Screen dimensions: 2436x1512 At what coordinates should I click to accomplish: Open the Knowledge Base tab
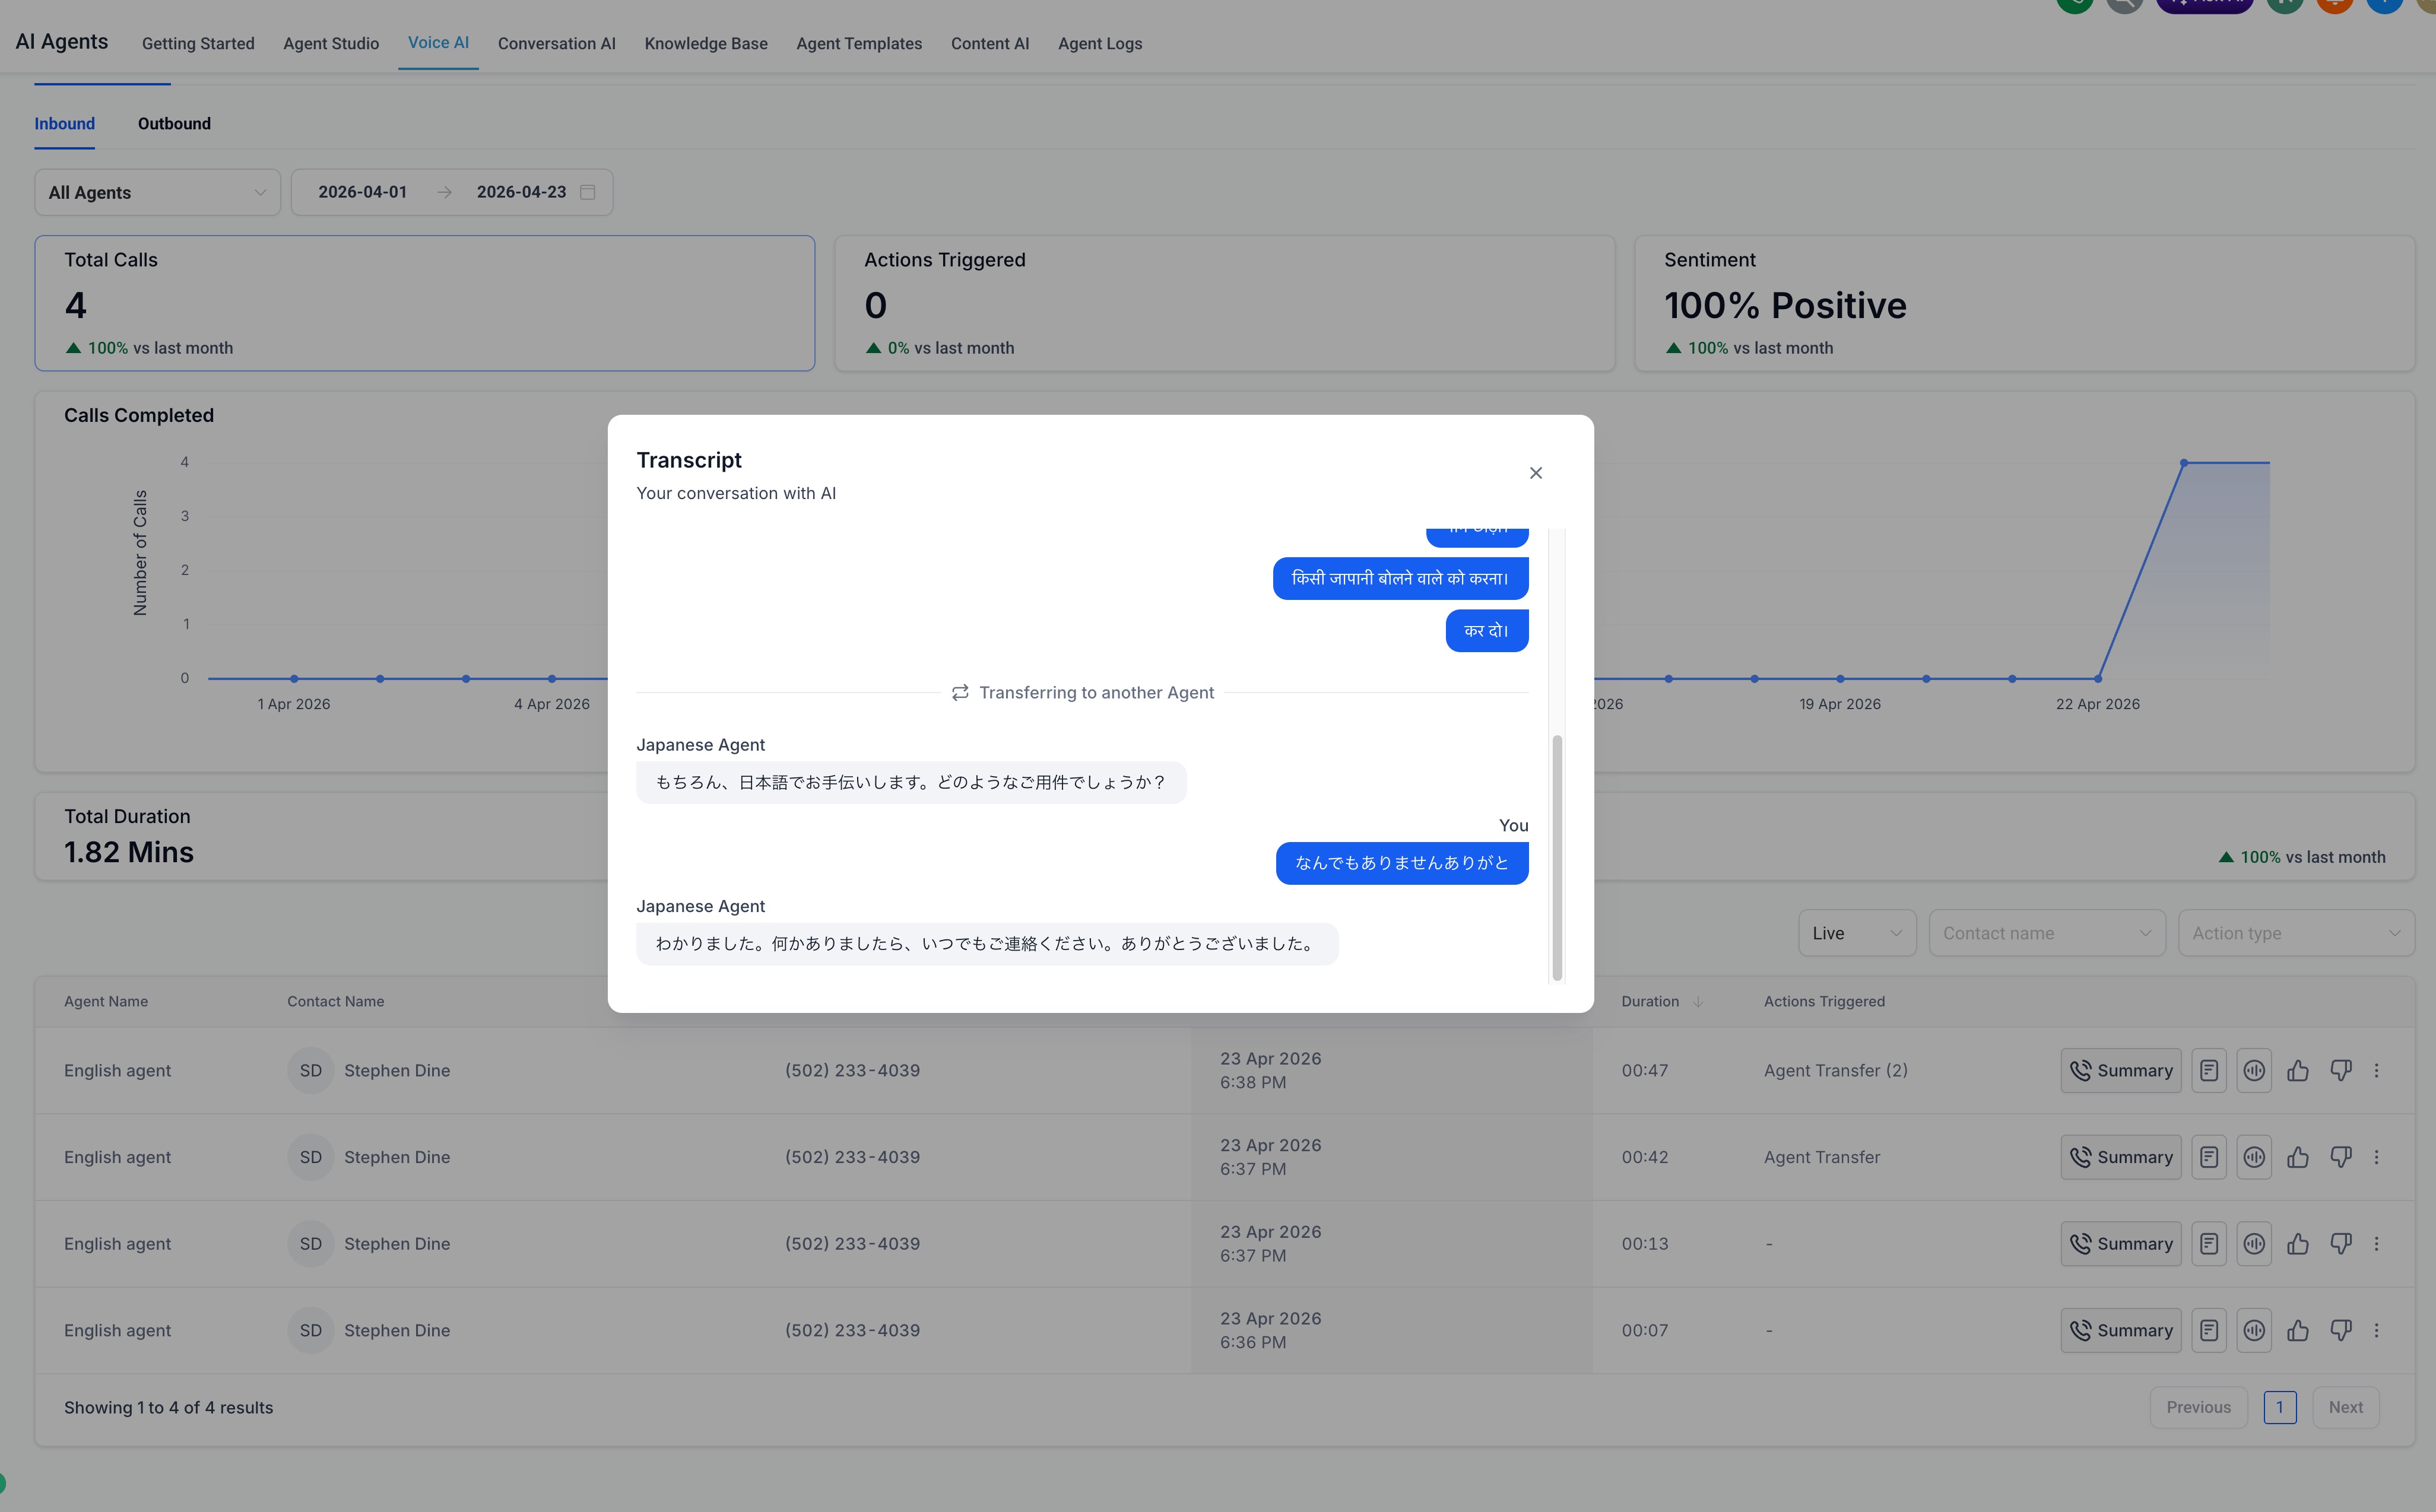point(706,44)
